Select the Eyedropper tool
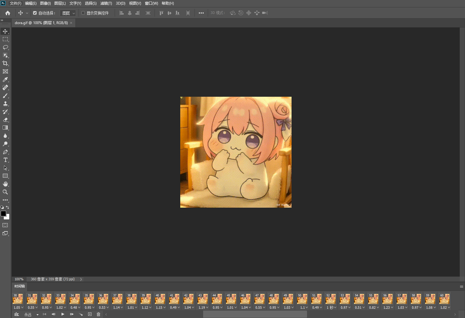Viewport: 465px width, 318px height. click(x=5, y=80)
